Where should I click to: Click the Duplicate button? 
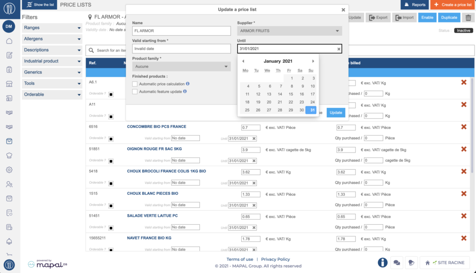[x=449, y=18]
